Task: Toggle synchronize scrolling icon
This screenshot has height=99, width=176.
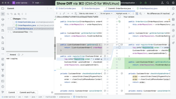Action: point(137,14)
